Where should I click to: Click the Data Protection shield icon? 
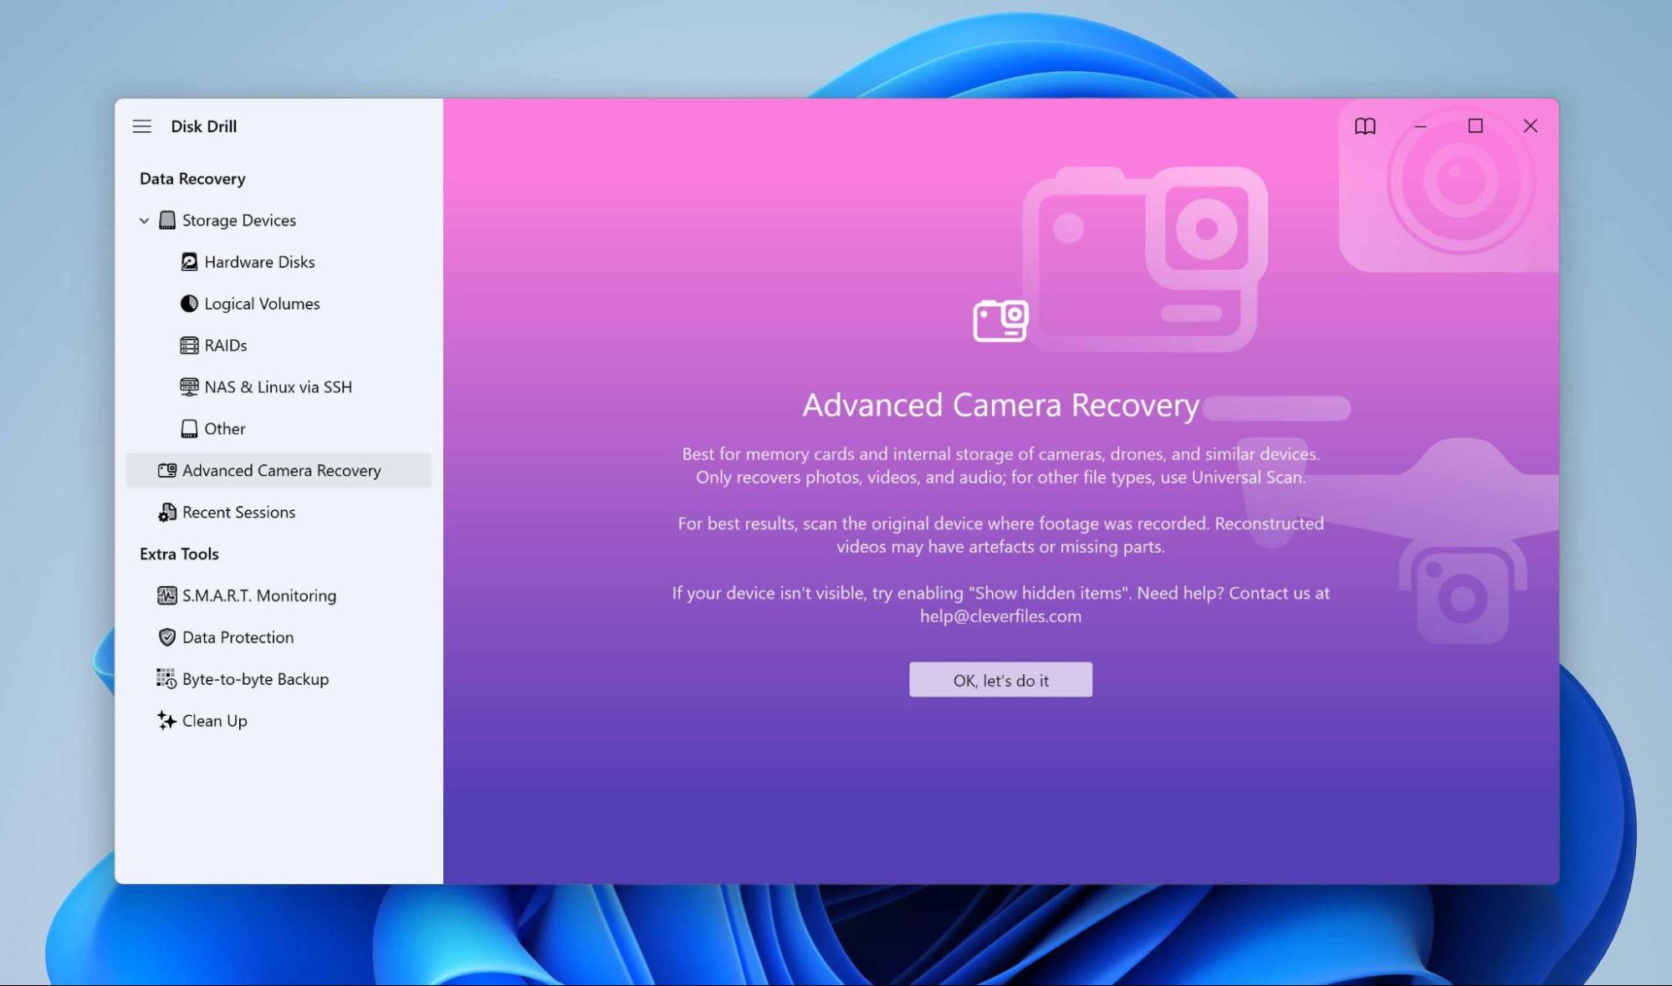pyautogui.click(x=167, y=637)
